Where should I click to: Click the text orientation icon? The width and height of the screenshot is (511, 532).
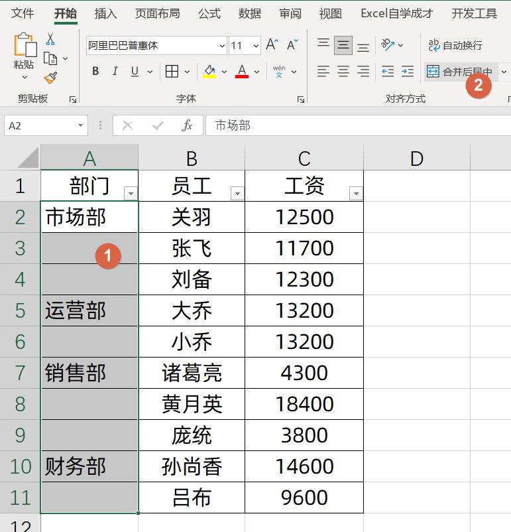click(x=388, y=45)
